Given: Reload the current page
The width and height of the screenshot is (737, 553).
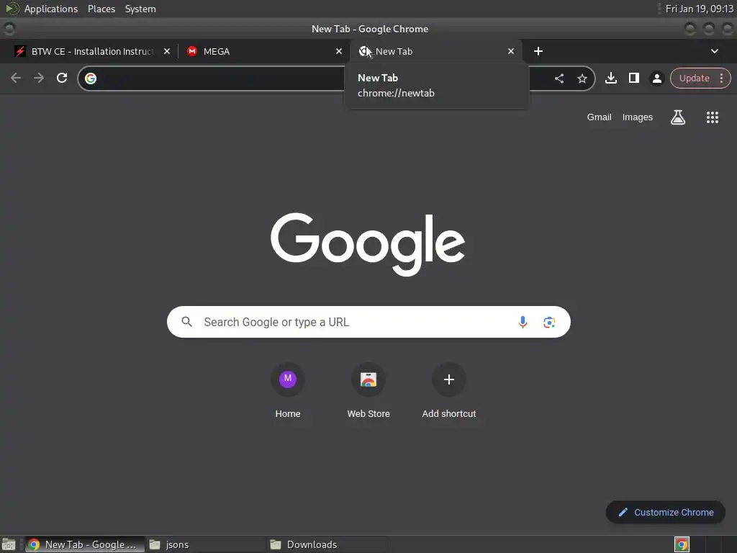Looking at the screenshot, I should coord(62,78).
